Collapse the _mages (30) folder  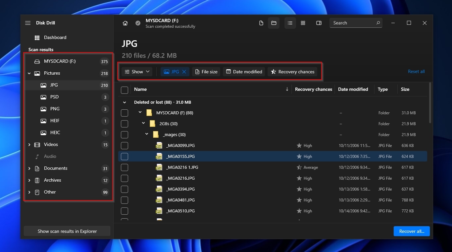[147, 134]
